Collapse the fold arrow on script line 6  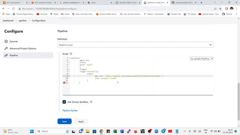pyautogui.click(x=69, y=69)
